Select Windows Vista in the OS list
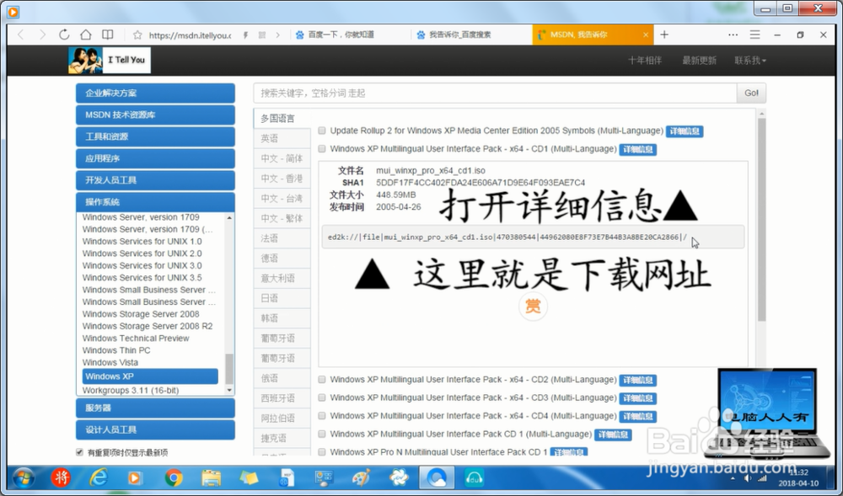This screenshot has height=496, width=843. (110, 362)
